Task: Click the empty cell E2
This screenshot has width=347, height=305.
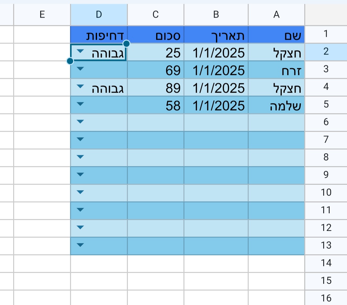Action: coord(42,52)
